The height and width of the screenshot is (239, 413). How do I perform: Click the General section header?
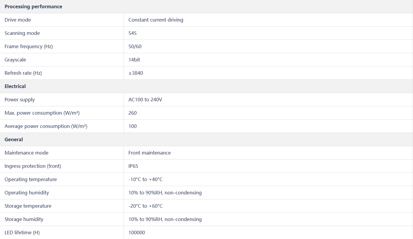[14, 139]
